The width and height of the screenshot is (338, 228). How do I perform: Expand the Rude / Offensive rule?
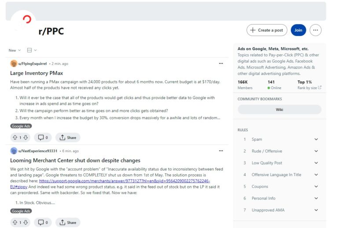(x=316, y=151)
